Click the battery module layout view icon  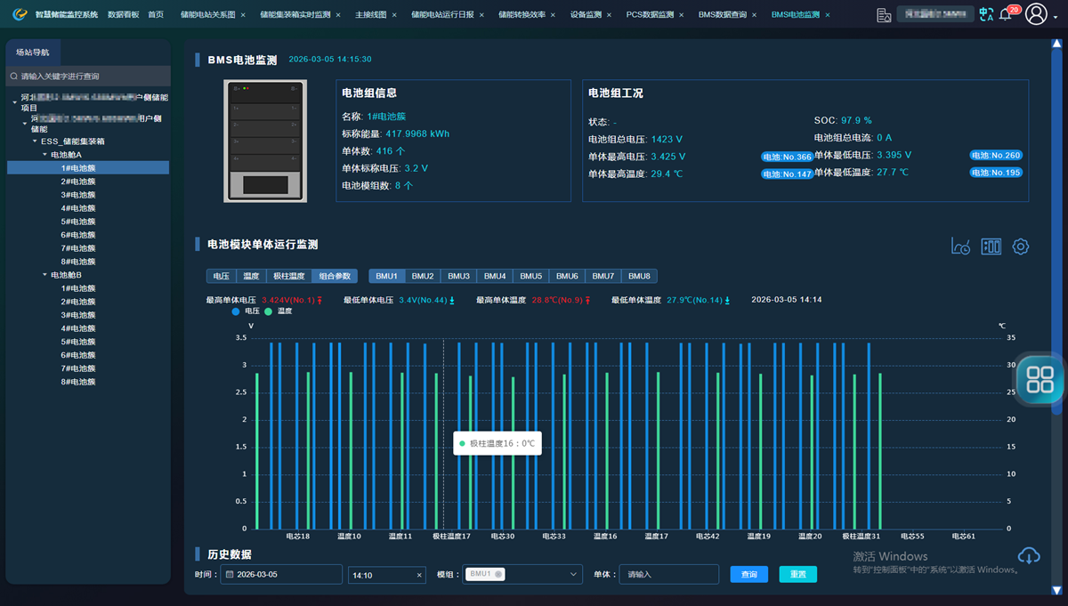tap(991, 246)
